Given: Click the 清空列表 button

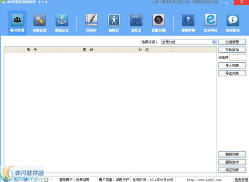Looking at the screenshot, I should click(x=232, y=170).
